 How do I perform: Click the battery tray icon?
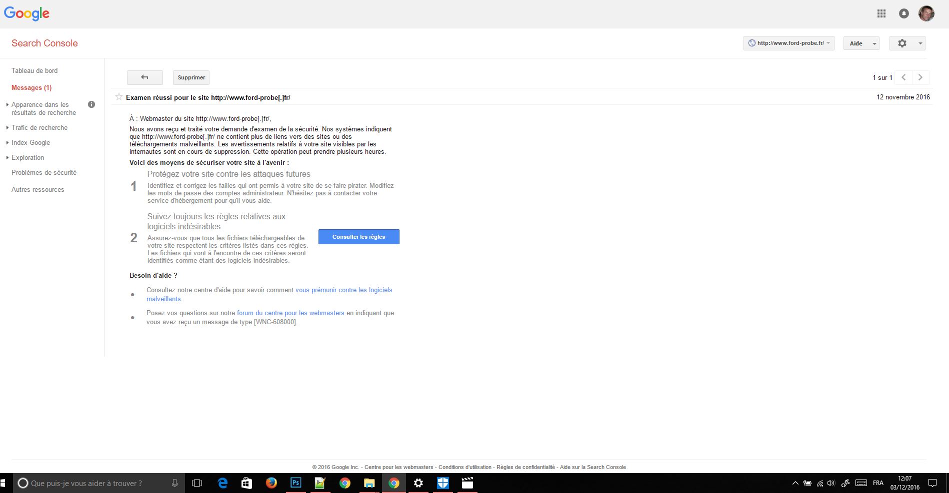pyautogui.click(x=807, y=483)
